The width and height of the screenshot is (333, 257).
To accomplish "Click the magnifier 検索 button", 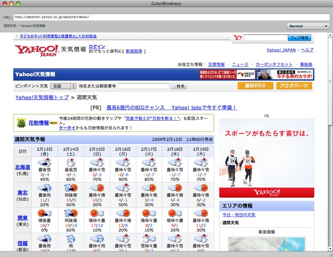I will coord(179,86).
